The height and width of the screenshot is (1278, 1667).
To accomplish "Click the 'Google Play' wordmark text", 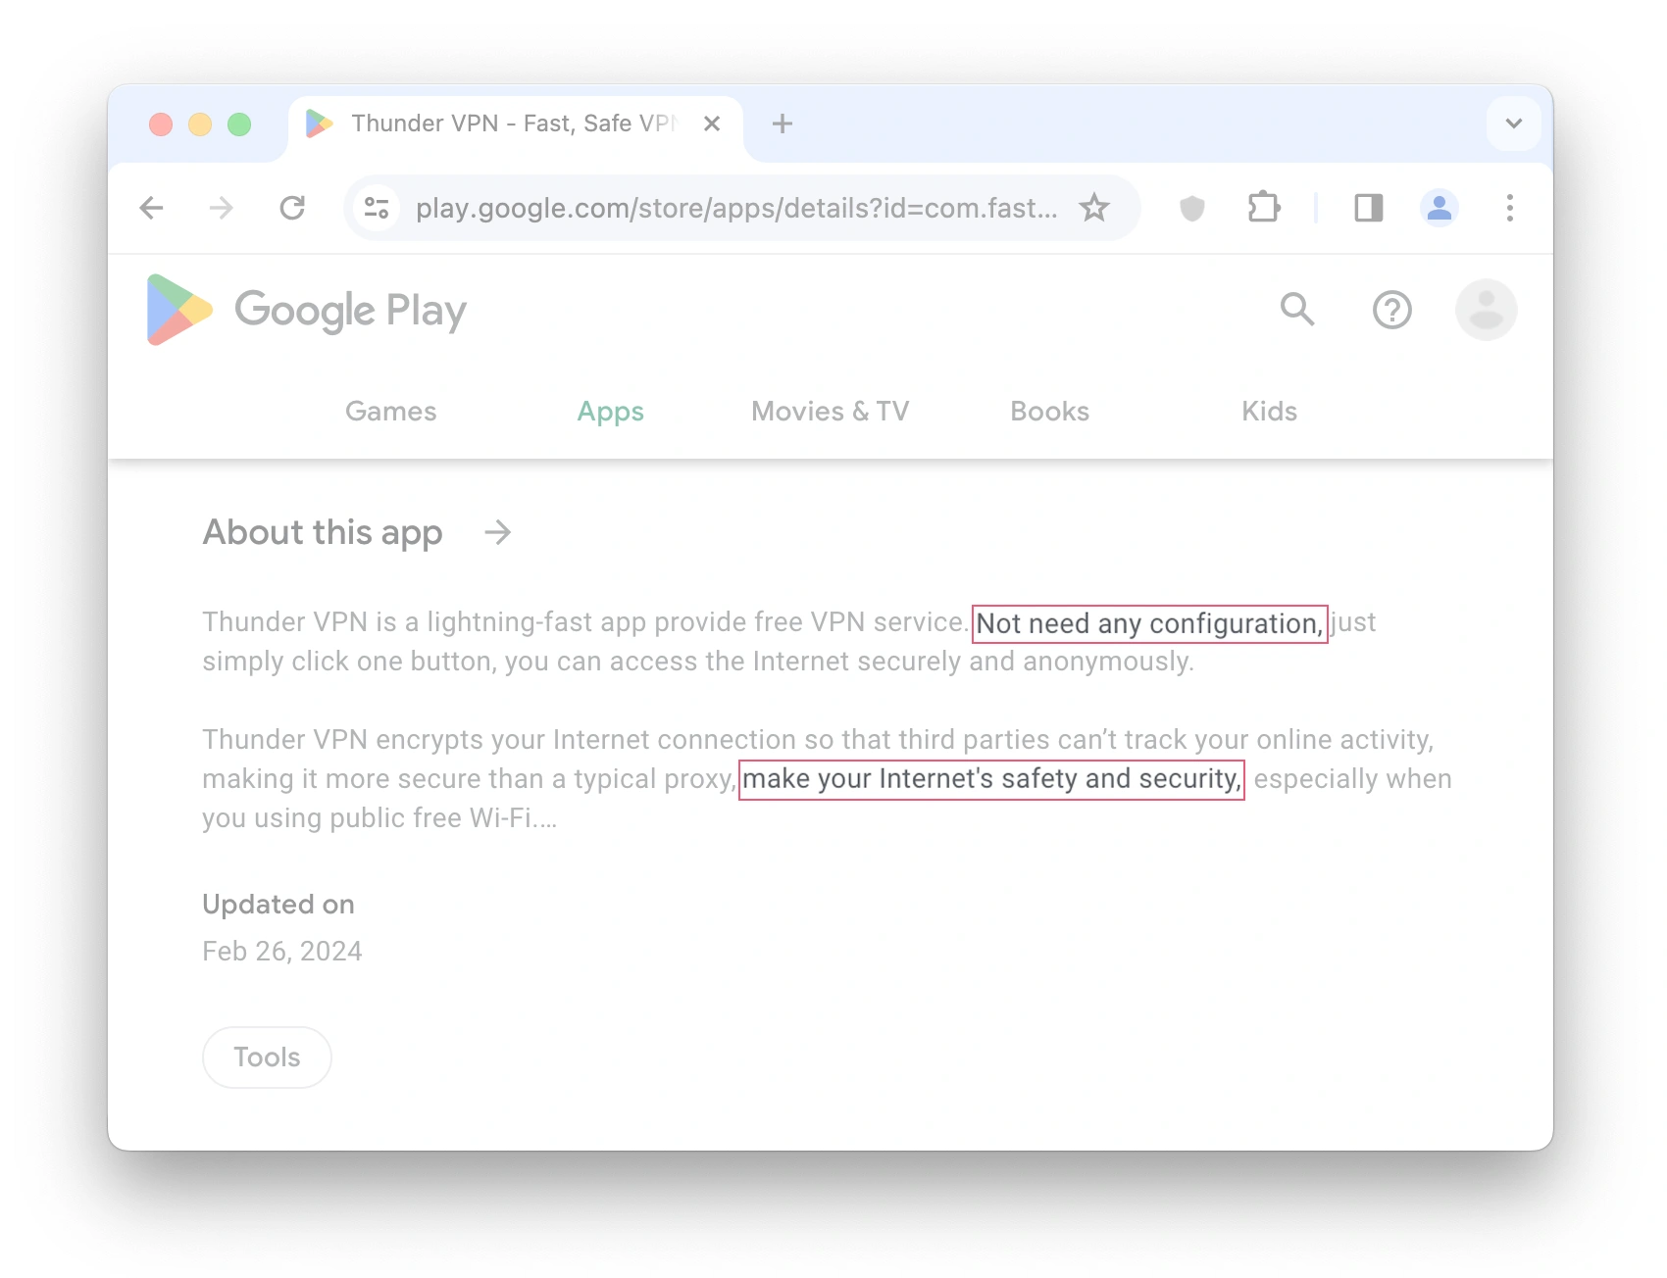I will [350, 311].
